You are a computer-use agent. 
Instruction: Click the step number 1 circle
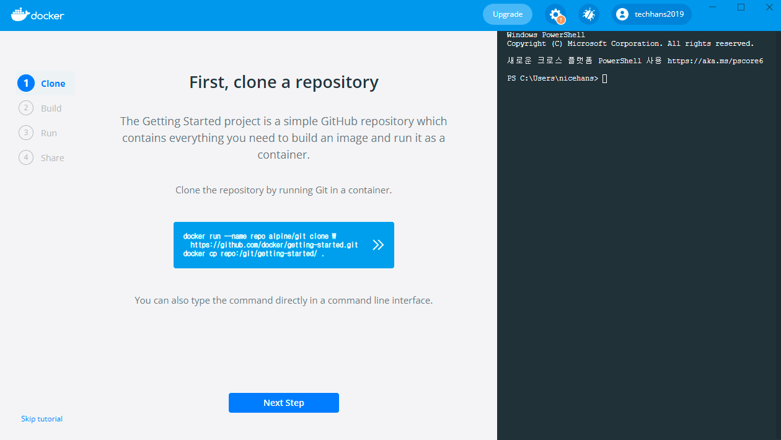(26, 83)
